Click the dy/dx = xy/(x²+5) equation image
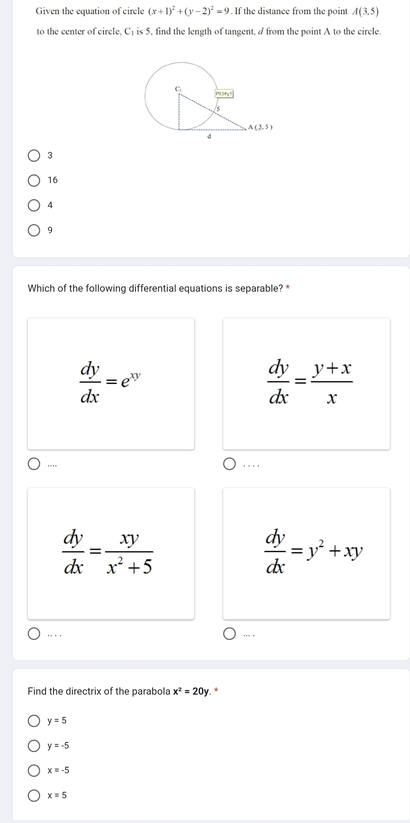The width and height of the screenshot is (410, 823). 111,553
